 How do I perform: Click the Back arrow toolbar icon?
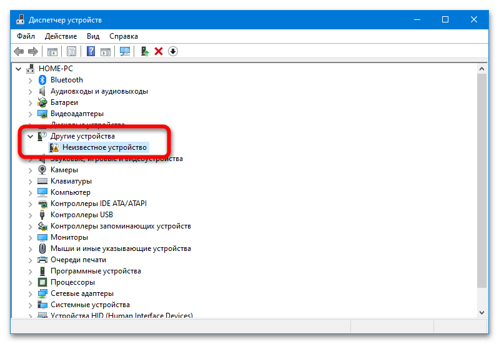[x=19, y=51]
